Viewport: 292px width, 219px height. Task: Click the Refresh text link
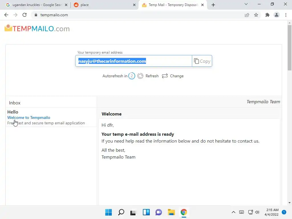tap(152, 76)
